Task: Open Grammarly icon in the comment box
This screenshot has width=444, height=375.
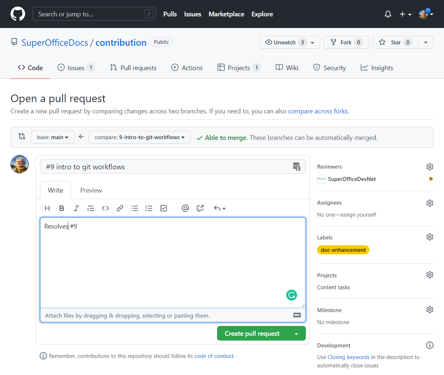Action: pyautogui.click(x=292, y=295)
